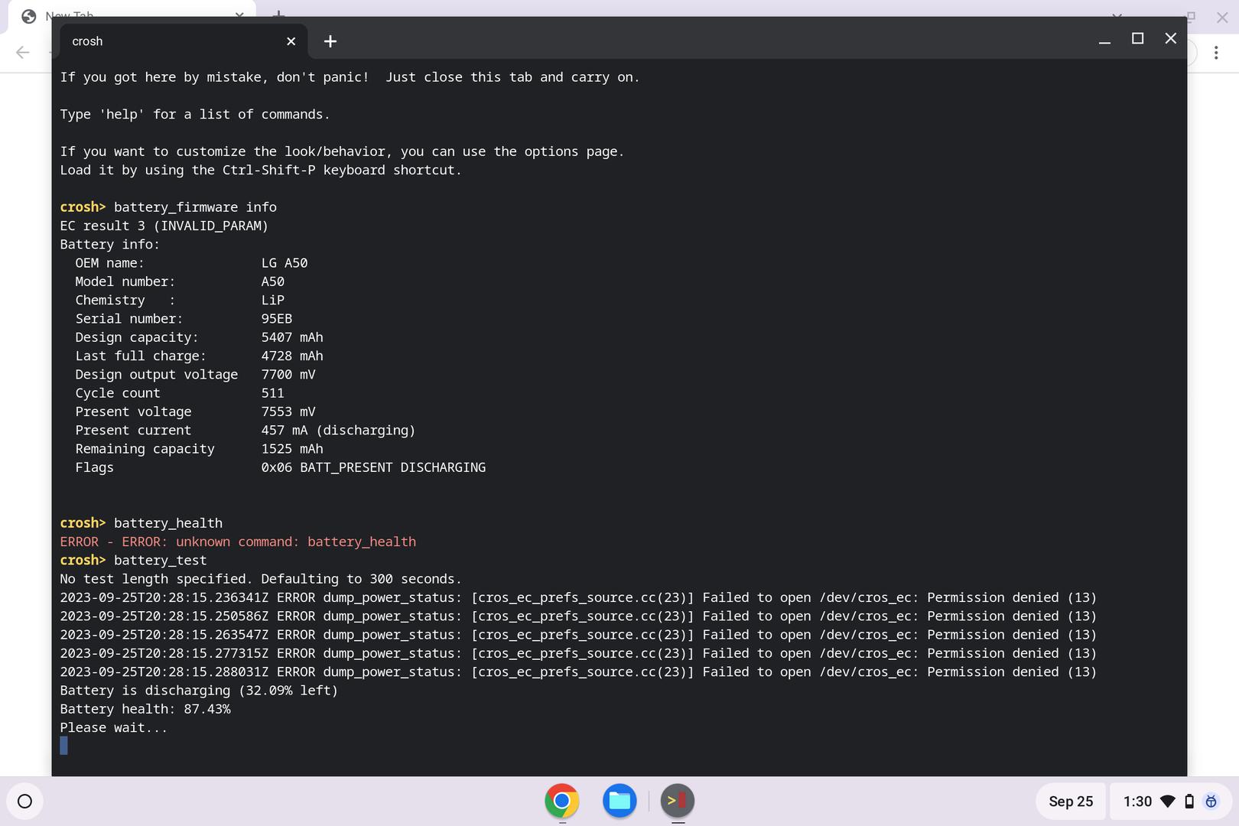Open Chrome's three-dot menu behind the terminal
This screenshot has height=826, width=1239.
[x=1215, y=53]
